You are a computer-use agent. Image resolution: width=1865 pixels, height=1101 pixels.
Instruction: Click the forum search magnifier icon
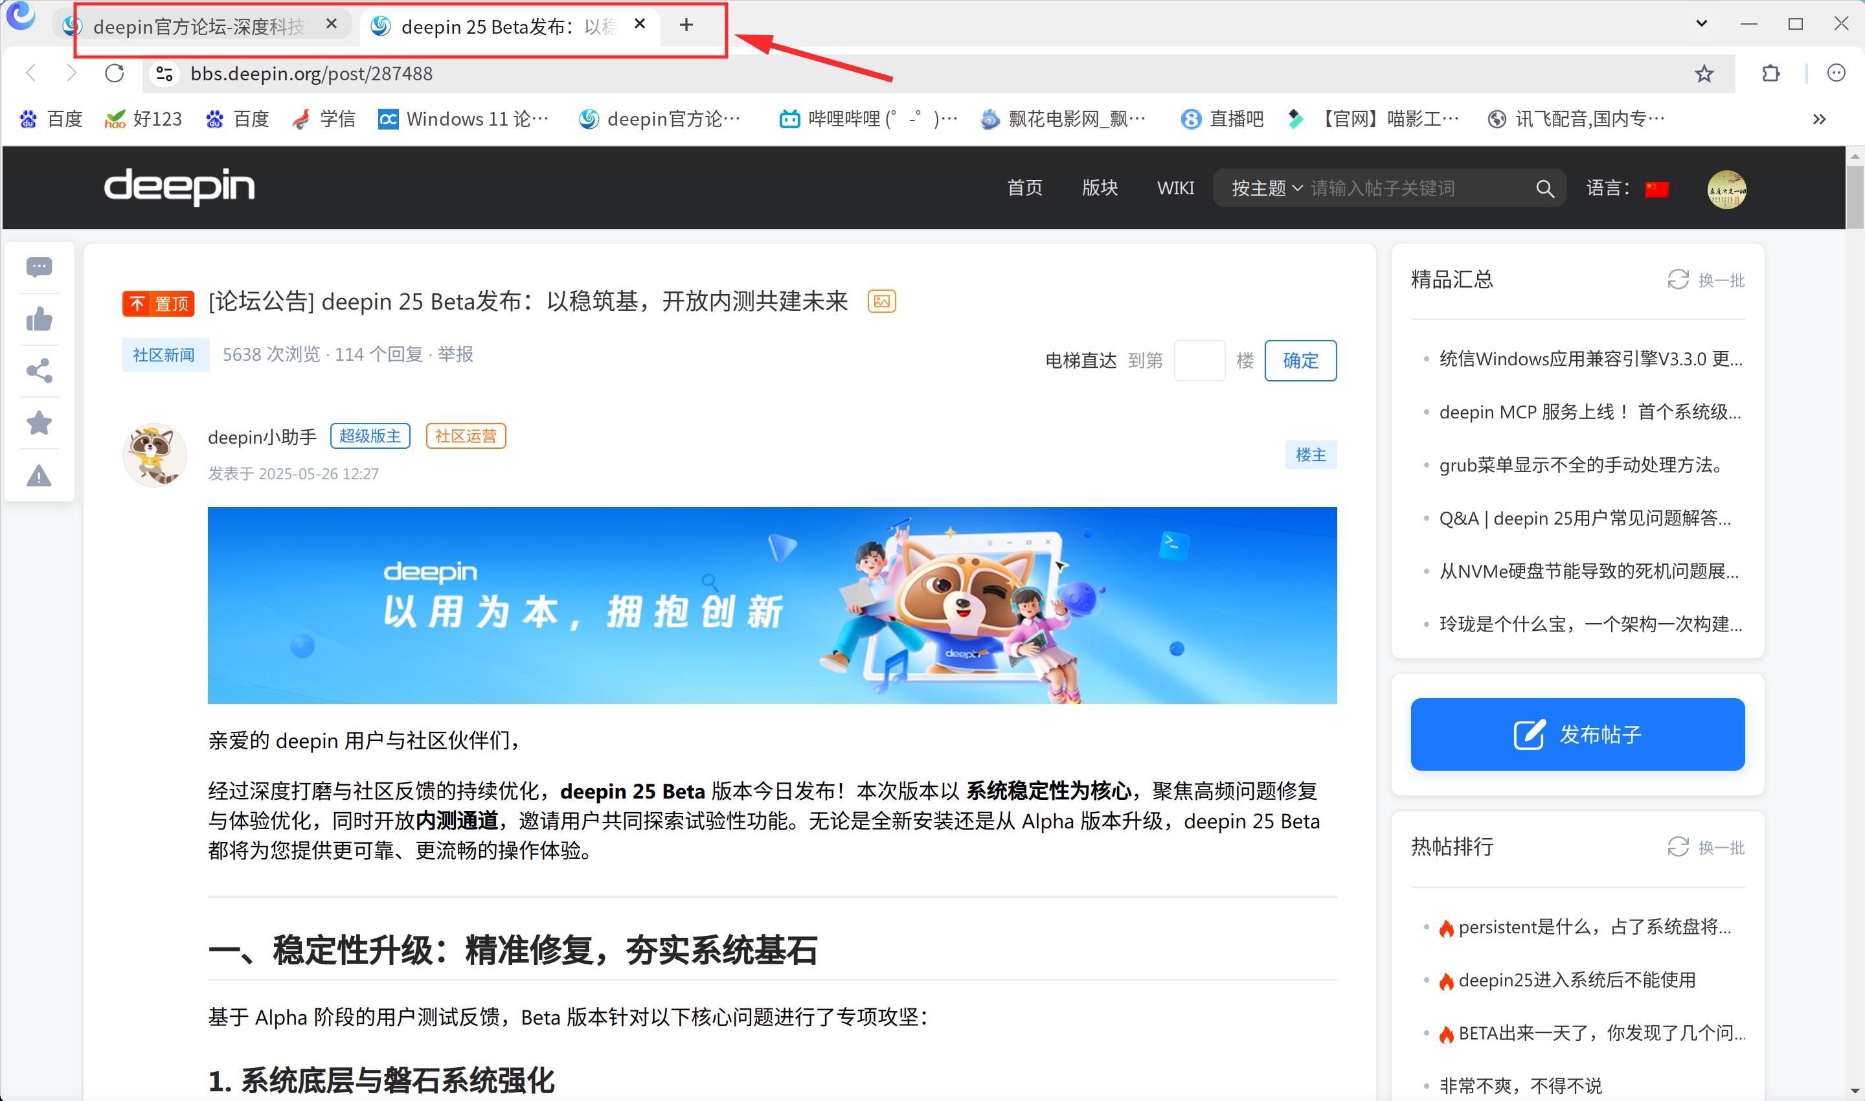pos(1544,188)
